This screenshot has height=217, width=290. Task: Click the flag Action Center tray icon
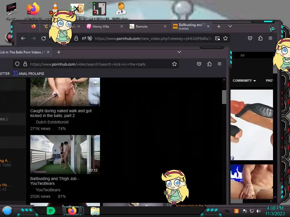coord(245,211)
